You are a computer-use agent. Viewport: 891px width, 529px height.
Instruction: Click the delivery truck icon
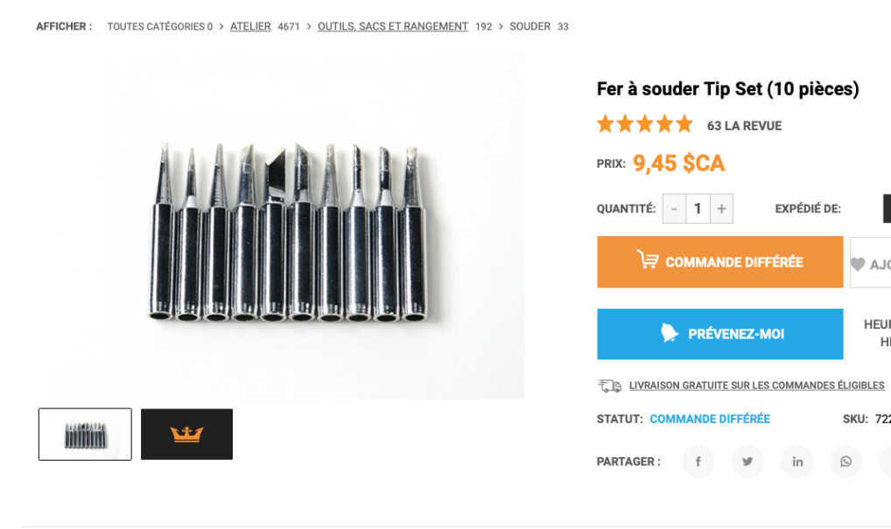click(x=609, y=386)
